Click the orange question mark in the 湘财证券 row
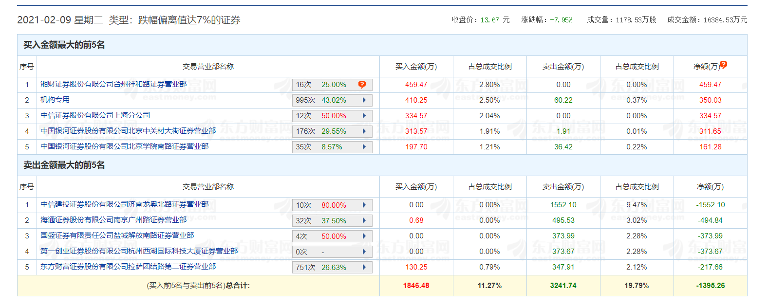This screenshot has height=307, width=768. [362, 84]
